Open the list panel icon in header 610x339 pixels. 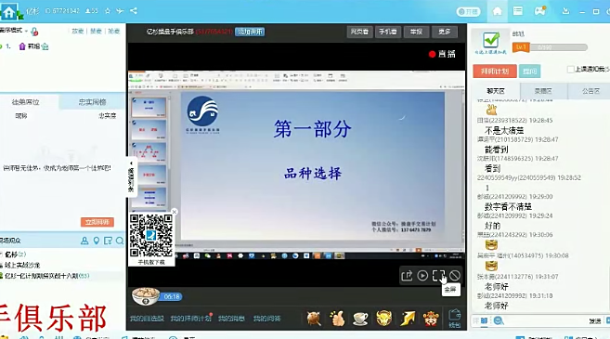(x=518, y=11)
